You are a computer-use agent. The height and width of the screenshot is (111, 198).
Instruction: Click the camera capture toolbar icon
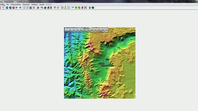(45, 8)
